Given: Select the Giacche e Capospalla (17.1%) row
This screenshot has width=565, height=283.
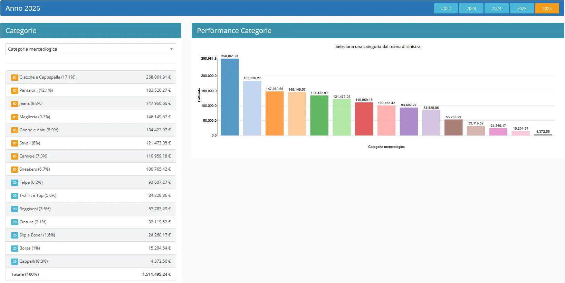Looking at the screenshot, I should 91,77.
